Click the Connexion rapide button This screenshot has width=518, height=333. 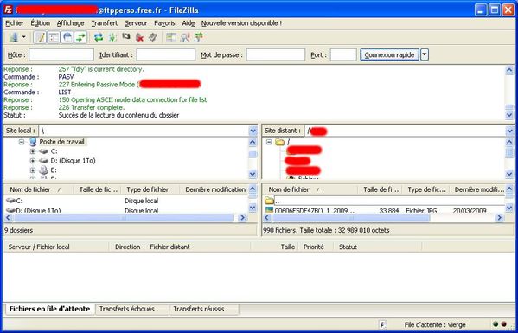tap(389, 54)
